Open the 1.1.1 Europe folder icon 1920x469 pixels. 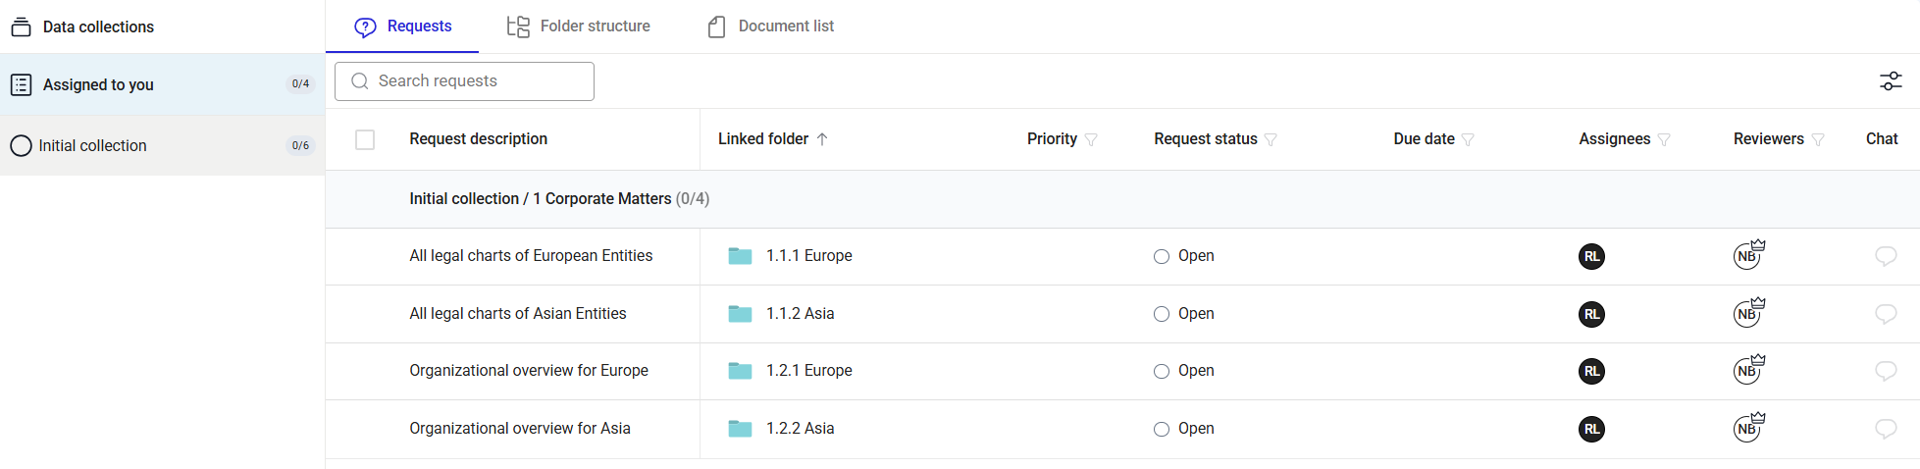point(740,256)
